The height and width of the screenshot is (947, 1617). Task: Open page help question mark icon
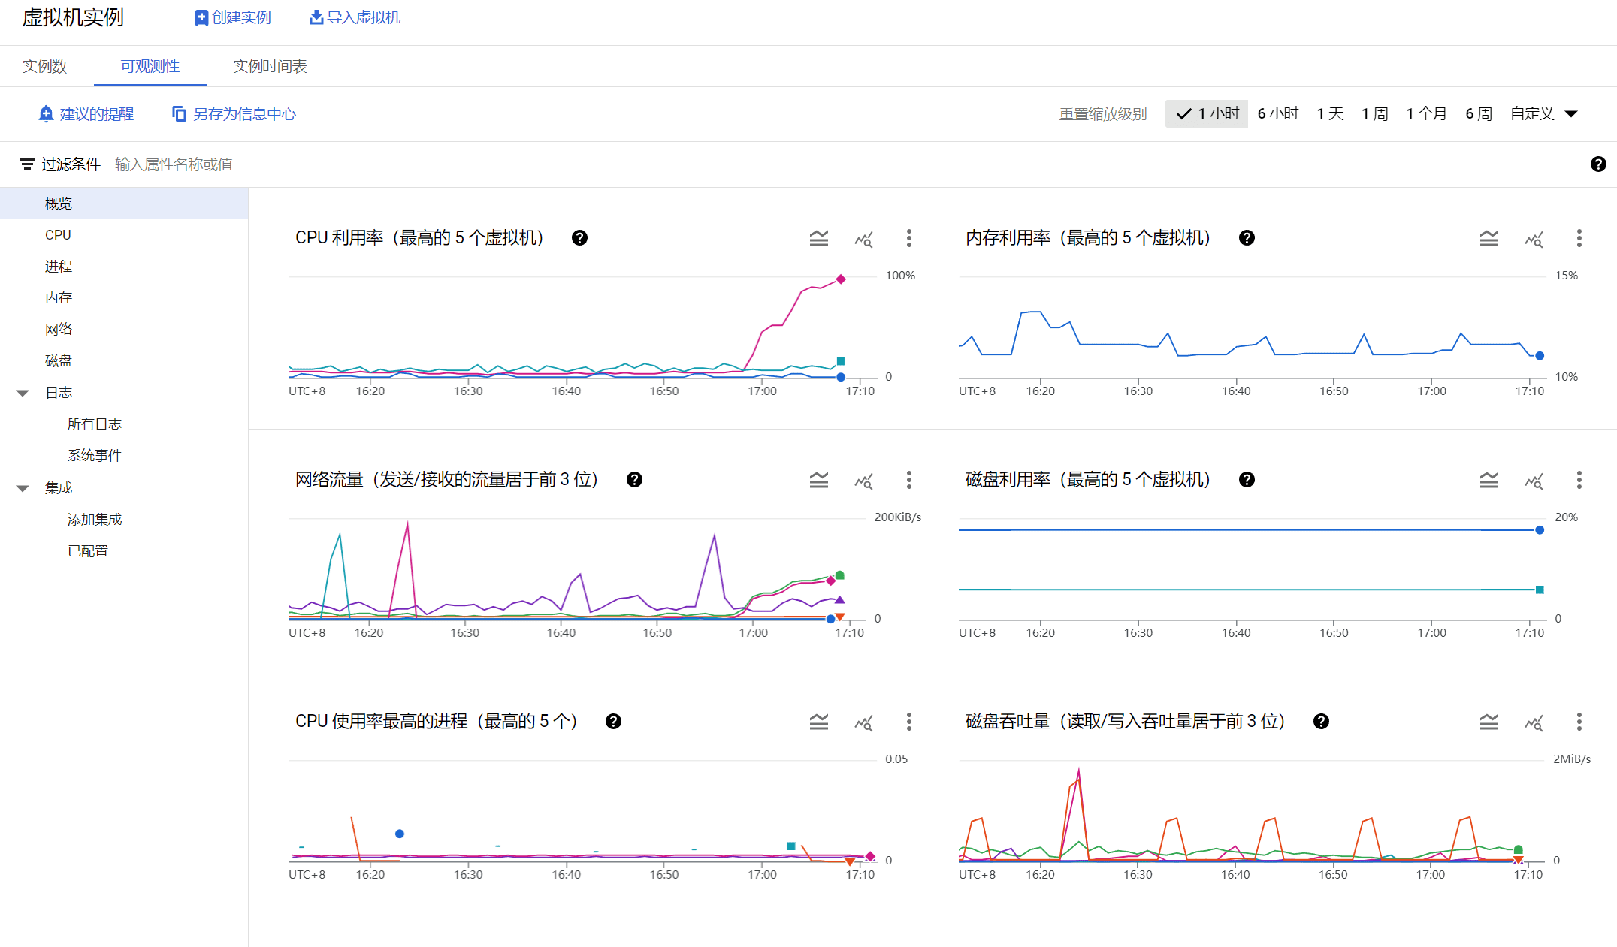pyautogui.click(x=1599, y=164)
